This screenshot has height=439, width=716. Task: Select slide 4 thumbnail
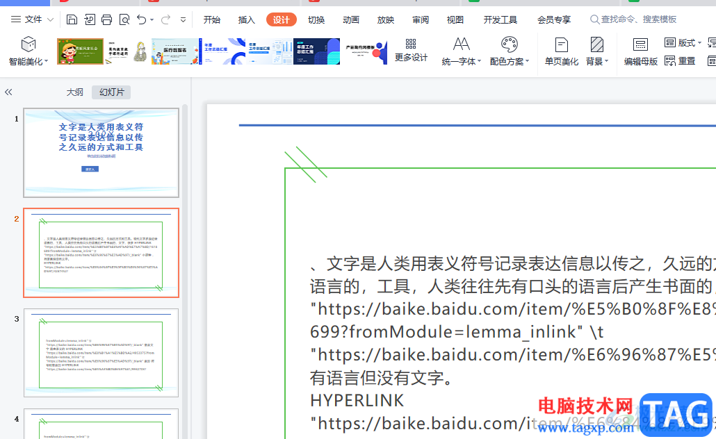[x=101, y=424]
